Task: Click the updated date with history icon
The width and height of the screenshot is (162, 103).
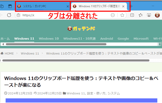Action: [x=48, y=93]
